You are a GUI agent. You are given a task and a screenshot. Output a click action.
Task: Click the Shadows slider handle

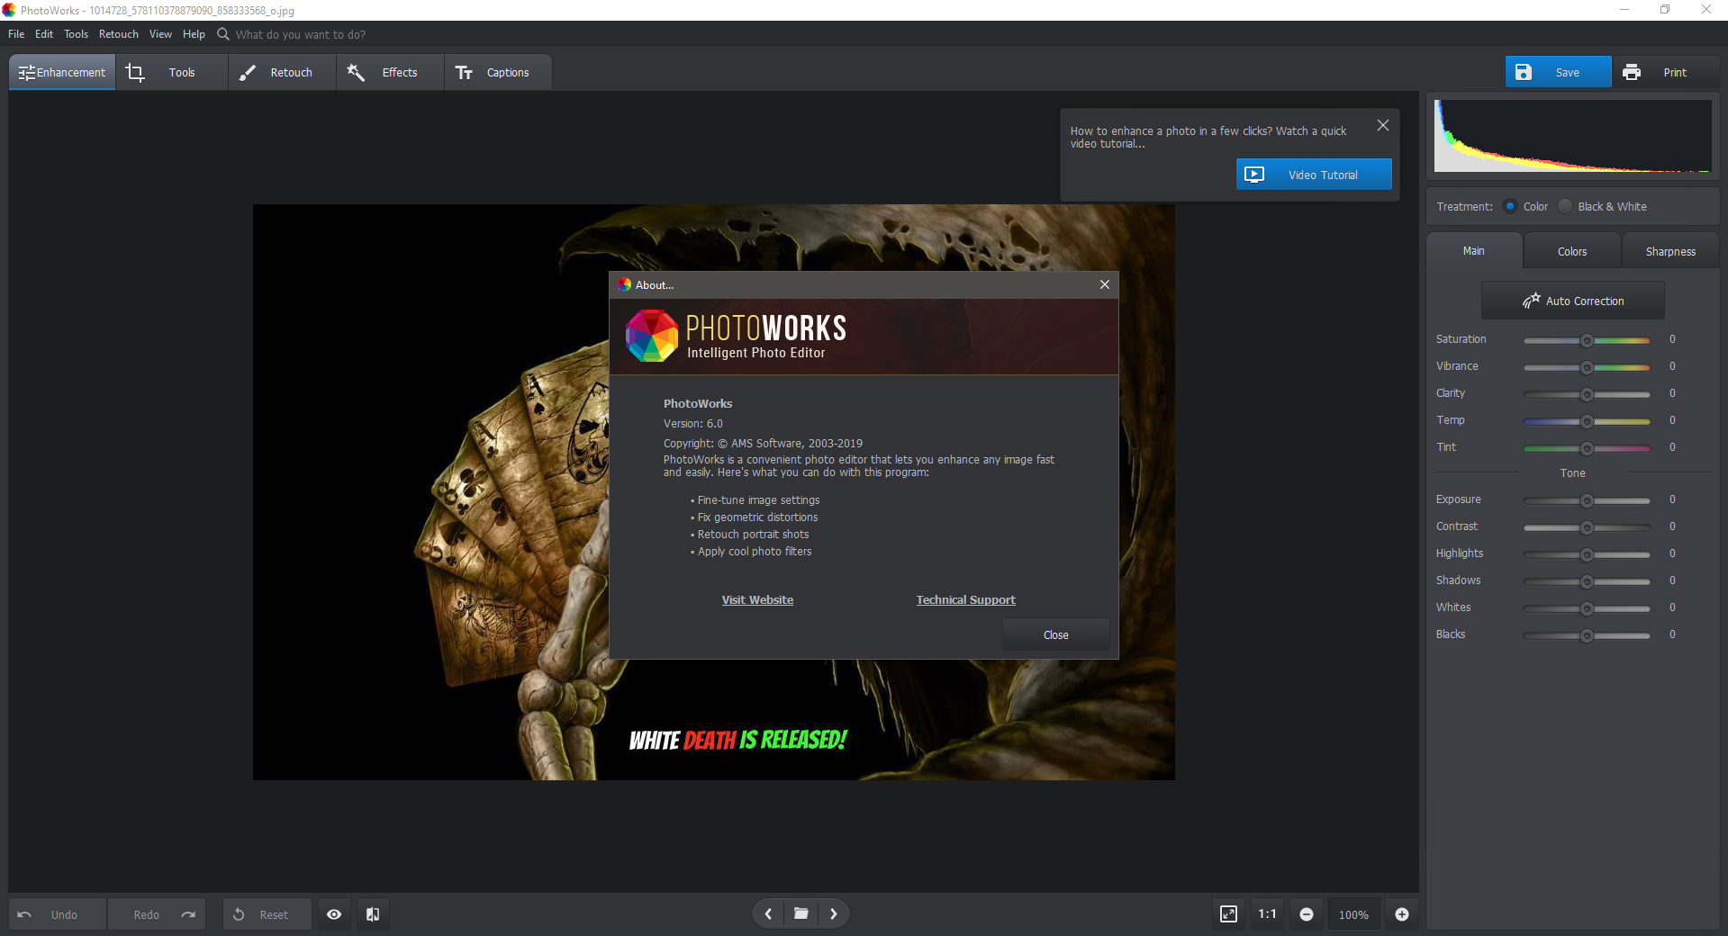[x=1588, y=581]
